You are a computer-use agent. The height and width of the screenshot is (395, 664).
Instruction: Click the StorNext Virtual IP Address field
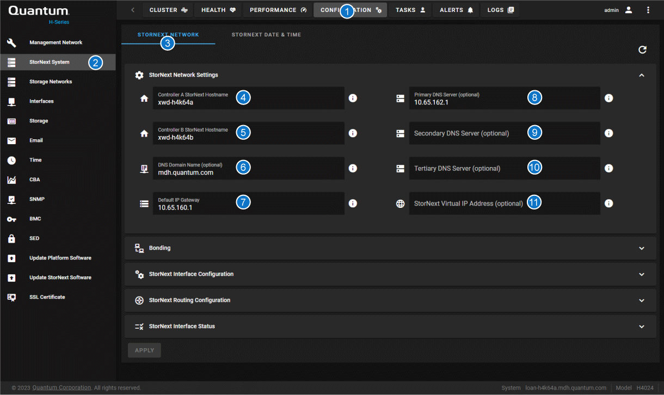click(505, 203)
